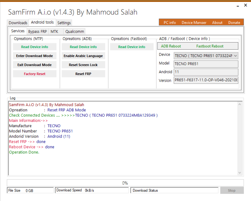Open Device Manager from orange bar
Image resolution: width=251 pixels, height=201 pixels.
pyautogui.click(x=194, y=23)
